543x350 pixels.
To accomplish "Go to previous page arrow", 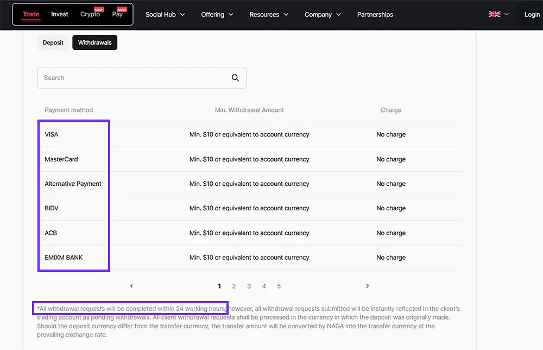I will [x=131, y=286].
